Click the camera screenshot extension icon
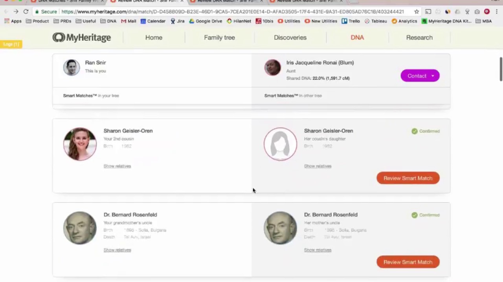 coord(477,12)
